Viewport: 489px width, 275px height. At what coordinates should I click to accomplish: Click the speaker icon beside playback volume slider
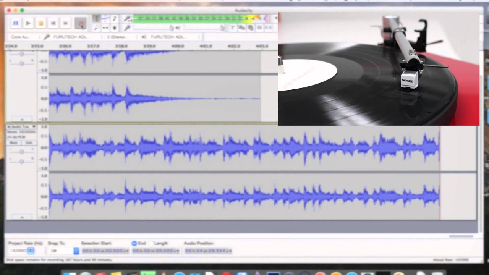[x=178, y=28]
